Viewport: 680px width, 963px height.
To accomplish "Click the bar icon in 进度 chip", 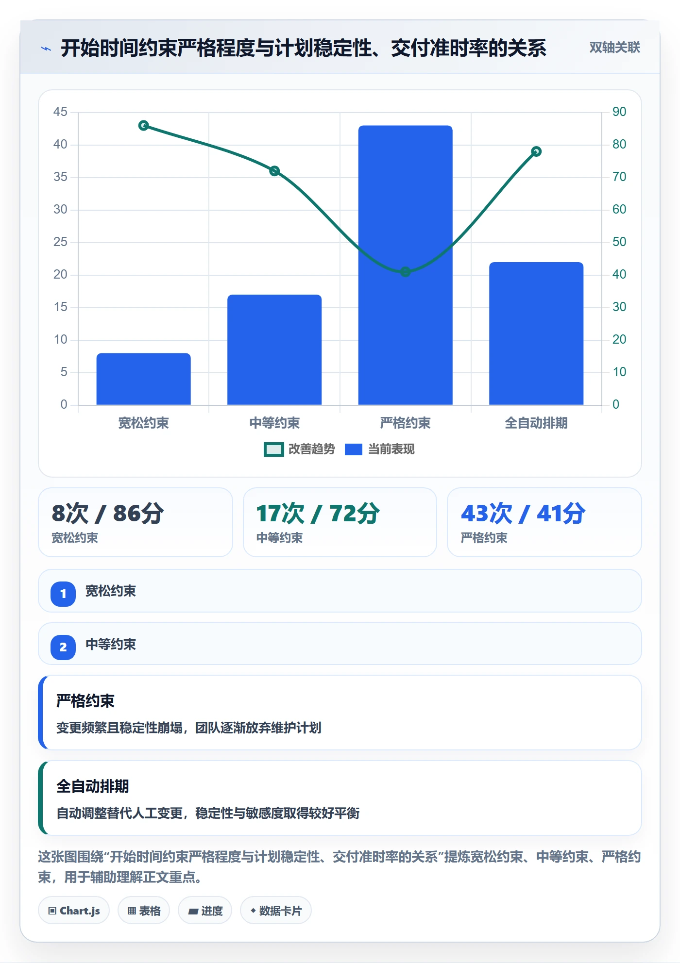I will [x=193, y=912].
